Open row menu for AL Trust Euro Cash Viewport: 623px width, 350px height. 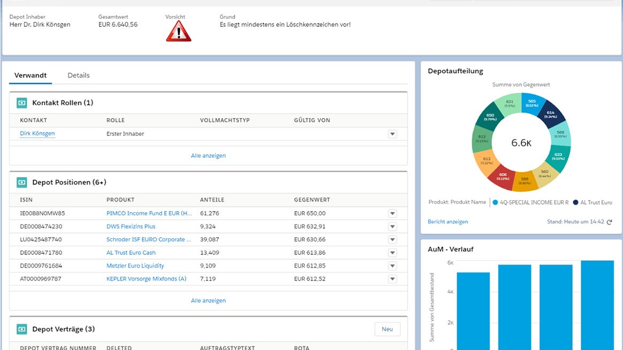392,253
